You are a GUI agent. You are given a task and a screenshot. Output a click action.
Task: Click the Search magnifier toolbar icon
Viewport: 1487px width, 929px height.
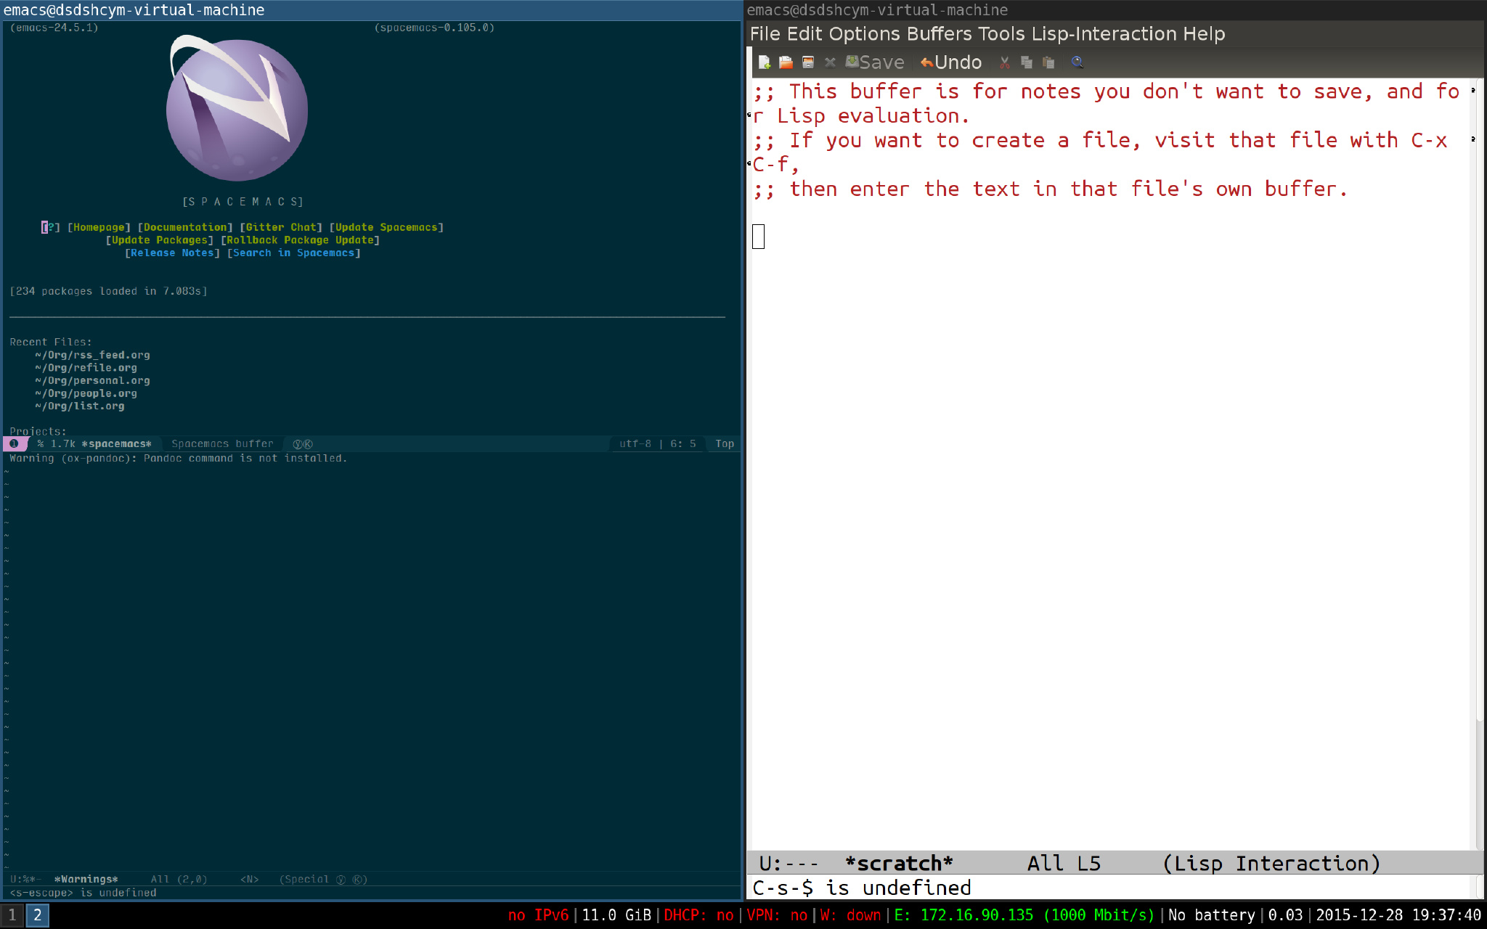[1077, 62]
